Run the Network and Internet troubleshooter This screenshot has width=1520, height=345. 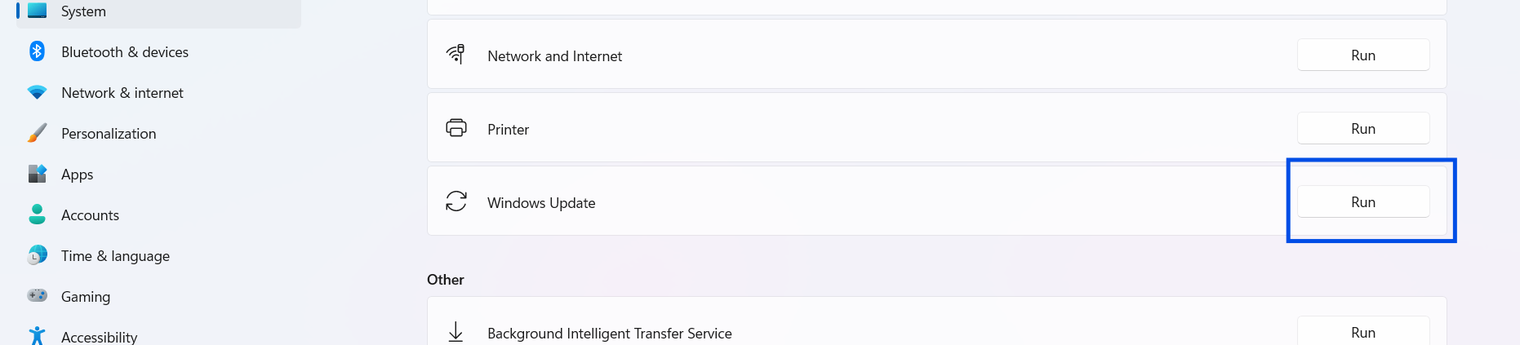[x=1362, y=55]
